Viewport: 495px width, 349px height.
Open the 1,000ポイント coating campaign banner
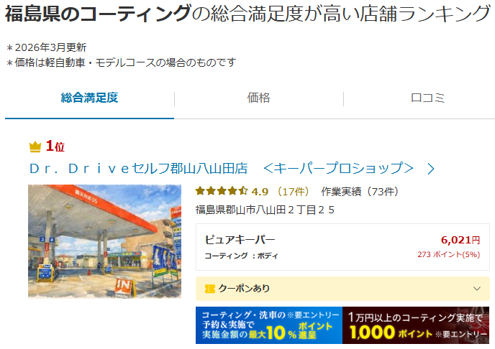[x=416, y=325]
